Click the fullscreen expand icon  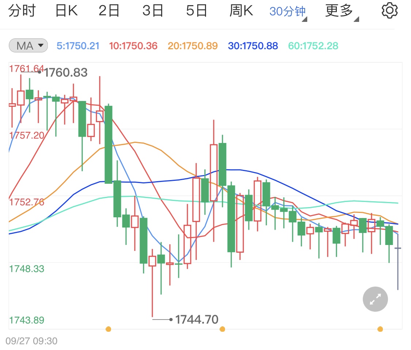click(x=375, y=299)
